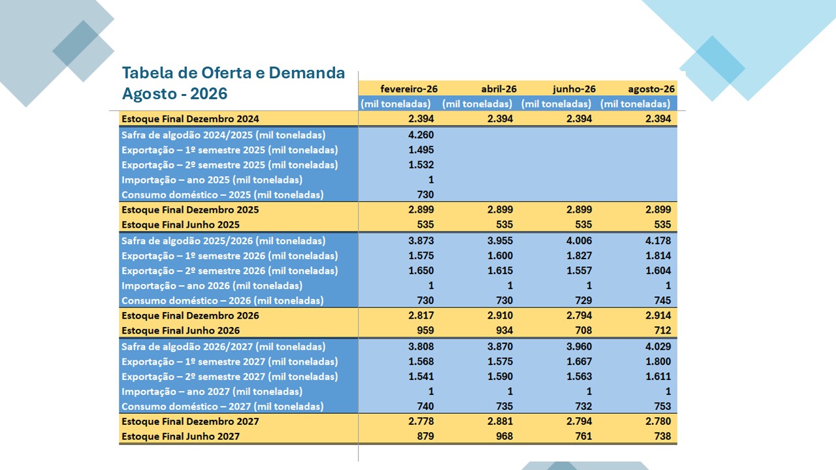Click "Importação – ano 2025" row label
This screenshot has height=470, width=836.
coord(212,180)
